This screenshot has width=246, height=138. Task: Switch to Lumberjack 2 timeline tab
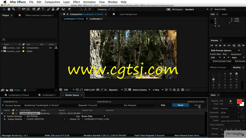(x=49, y=95)
